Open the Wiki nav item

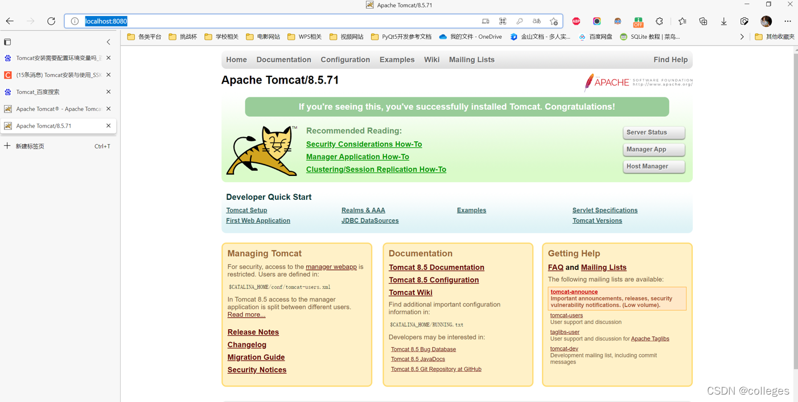point(431,60)
